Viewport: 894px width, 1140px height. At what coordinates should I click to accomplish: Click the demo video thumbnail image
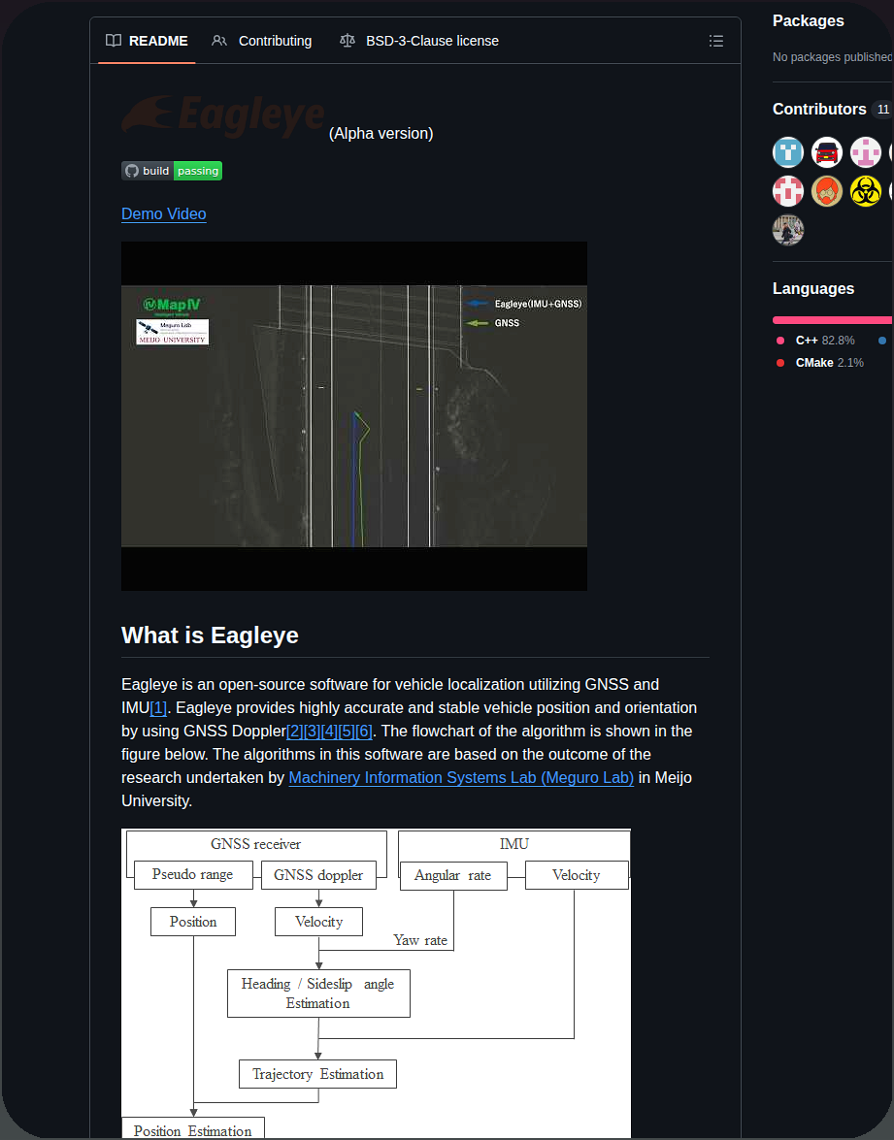click(354, 416)
